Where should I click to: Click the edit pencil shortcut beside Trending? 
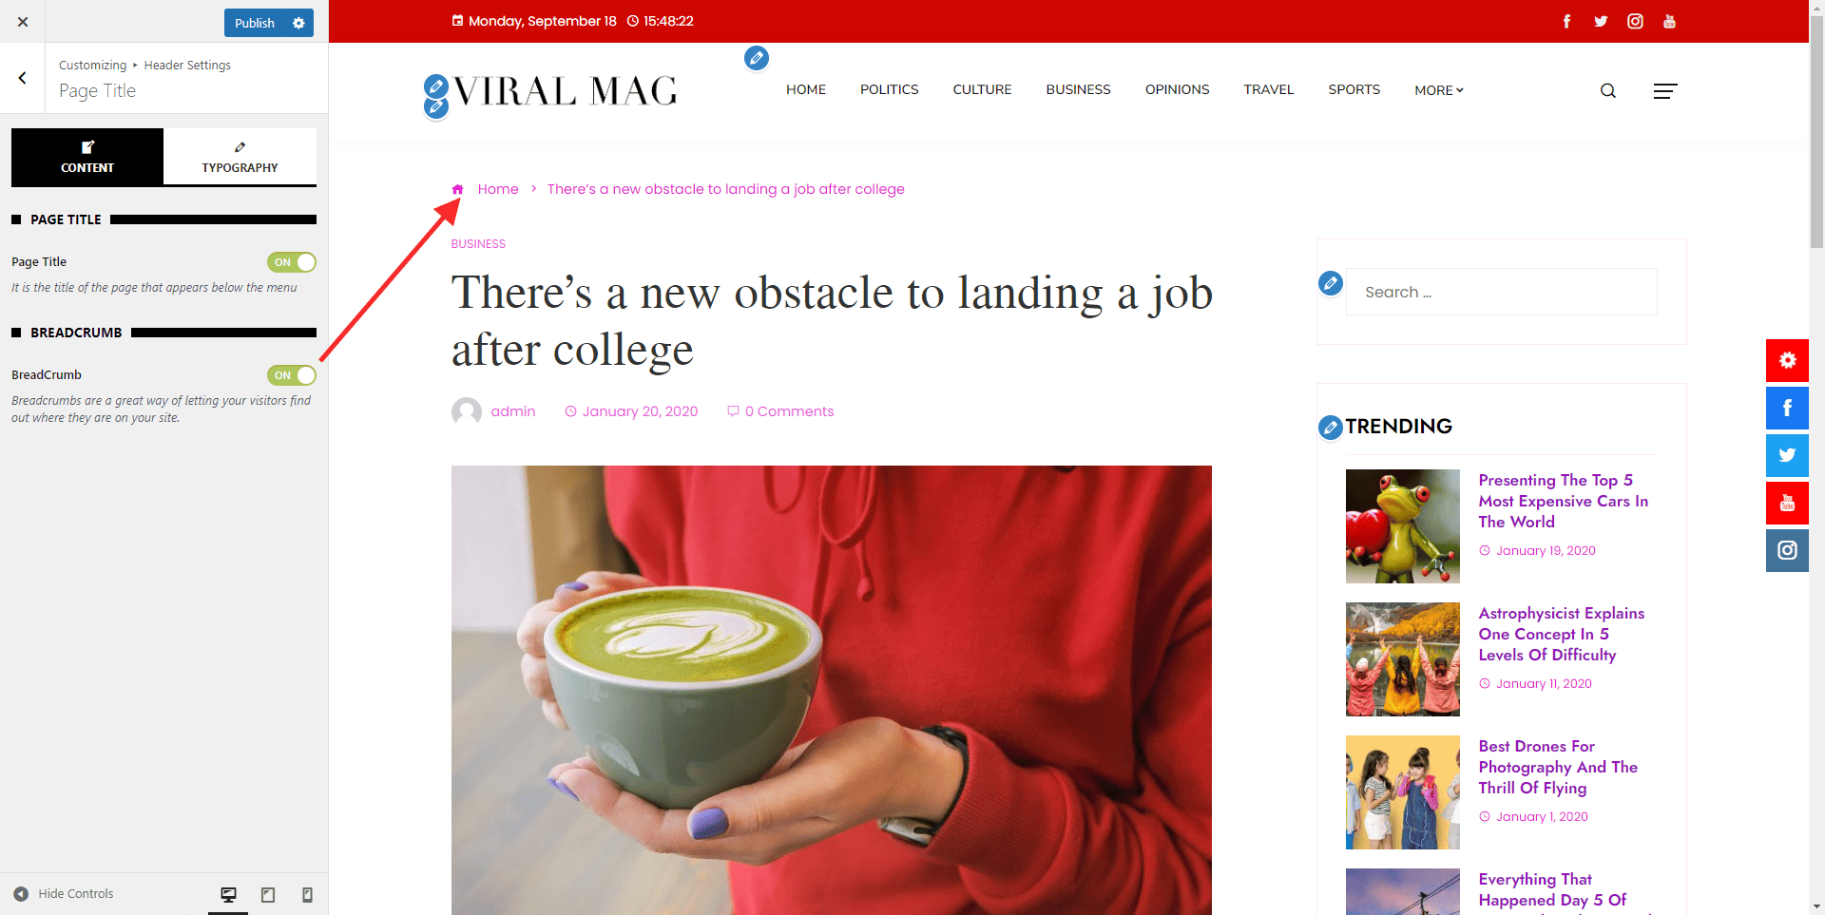click(x=1331, y=428)
